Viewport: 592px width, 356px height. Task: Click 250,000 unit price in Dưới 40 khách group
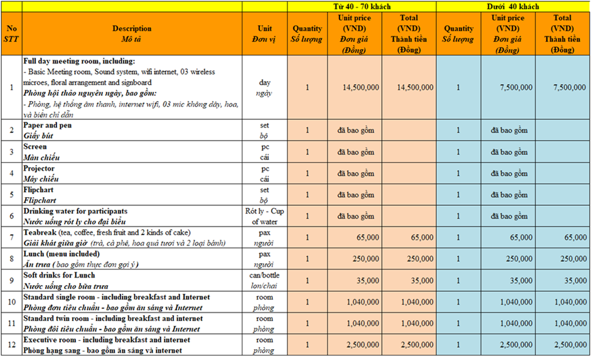(508, 259)
